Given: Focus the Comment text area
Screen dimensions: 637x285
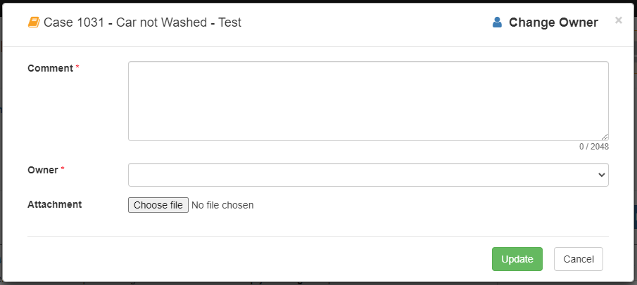Looking at the screenshot, I should click(x=368, y=101).
